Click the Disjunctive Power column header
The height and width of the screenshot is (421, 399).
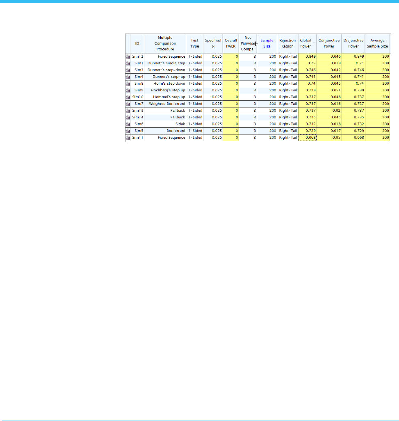[353, 43]
